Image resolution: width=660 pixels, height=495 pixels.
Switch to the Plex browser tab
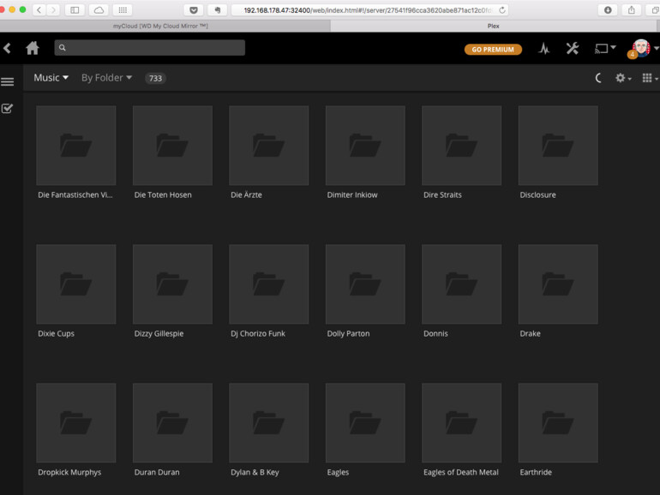pos(495,26)
